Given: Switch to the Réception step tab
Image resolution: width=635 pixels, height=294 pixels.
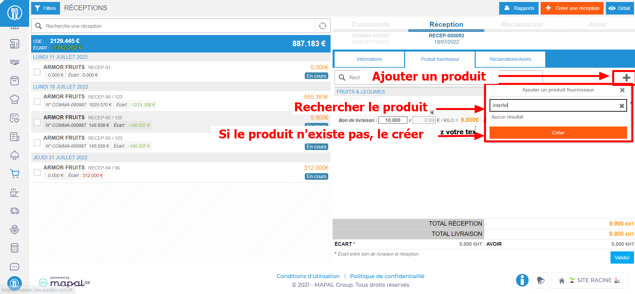Looking at the screenshot, I should [x=446, y=24].
